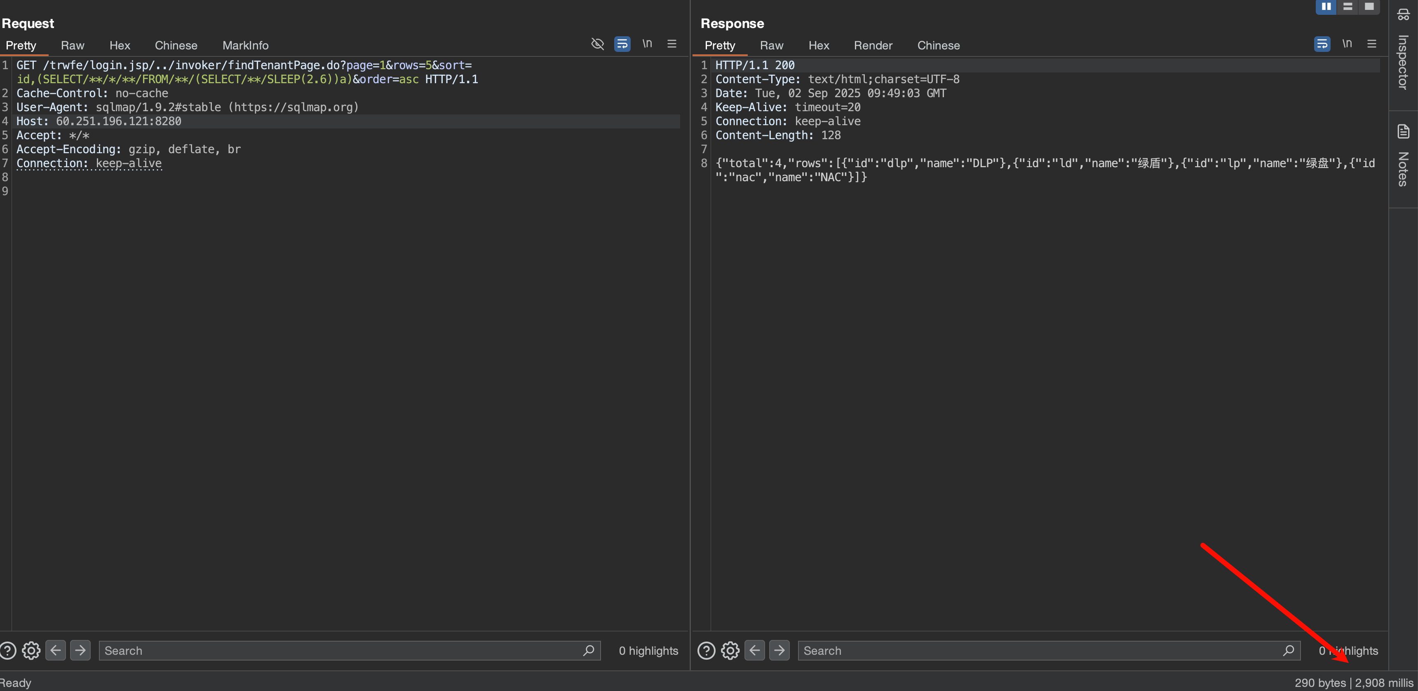Click help icon in Response footer
The image size is (1418, 691).
point(706,650)
